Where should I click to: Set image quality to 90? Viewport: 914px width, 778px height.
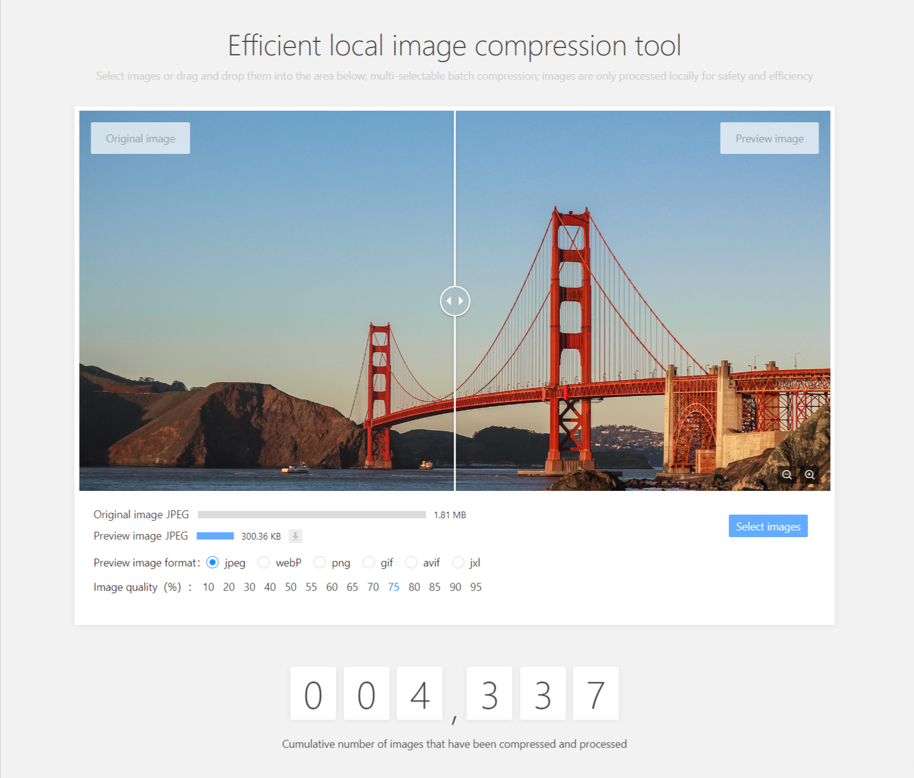pos(455,587)
